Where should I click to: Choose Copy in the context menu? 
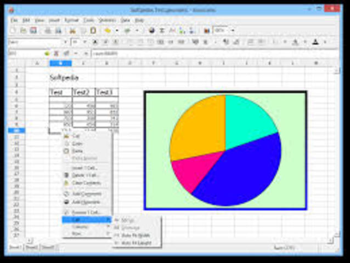point(87,144)
